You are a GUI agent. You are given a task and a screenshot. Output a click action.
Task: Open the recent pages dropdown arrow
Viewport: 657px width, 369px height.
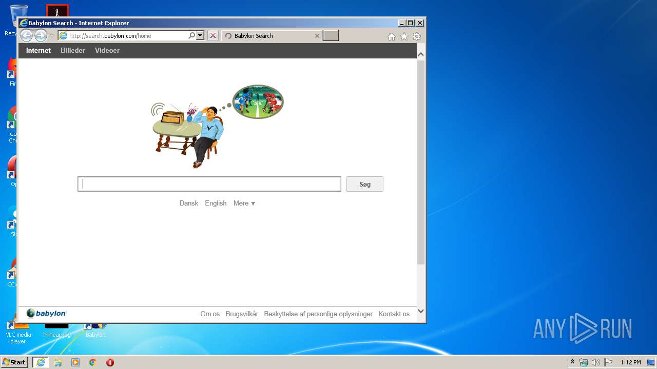[x=52, y=36]
